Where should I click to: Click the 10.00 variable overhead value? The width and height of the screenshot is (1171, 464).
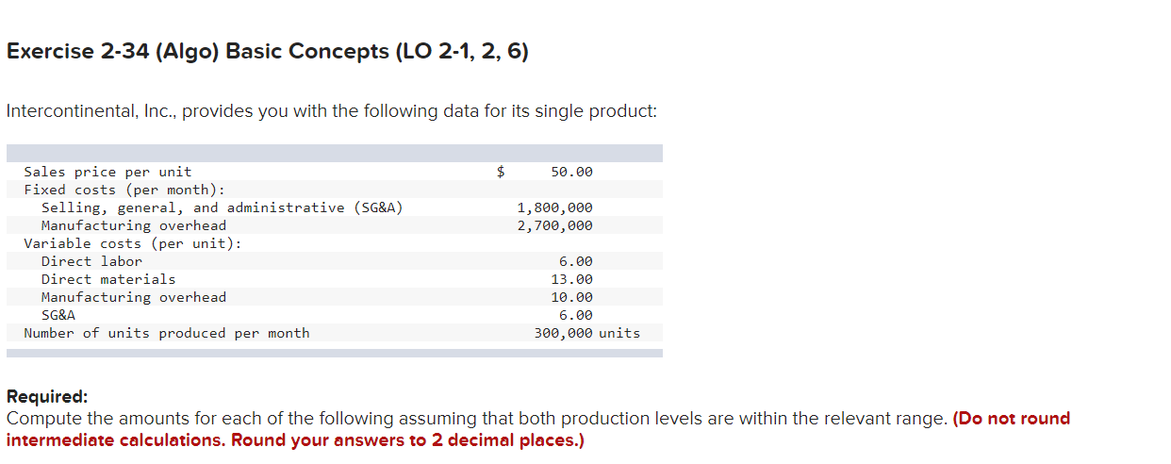tap(571, 297)
